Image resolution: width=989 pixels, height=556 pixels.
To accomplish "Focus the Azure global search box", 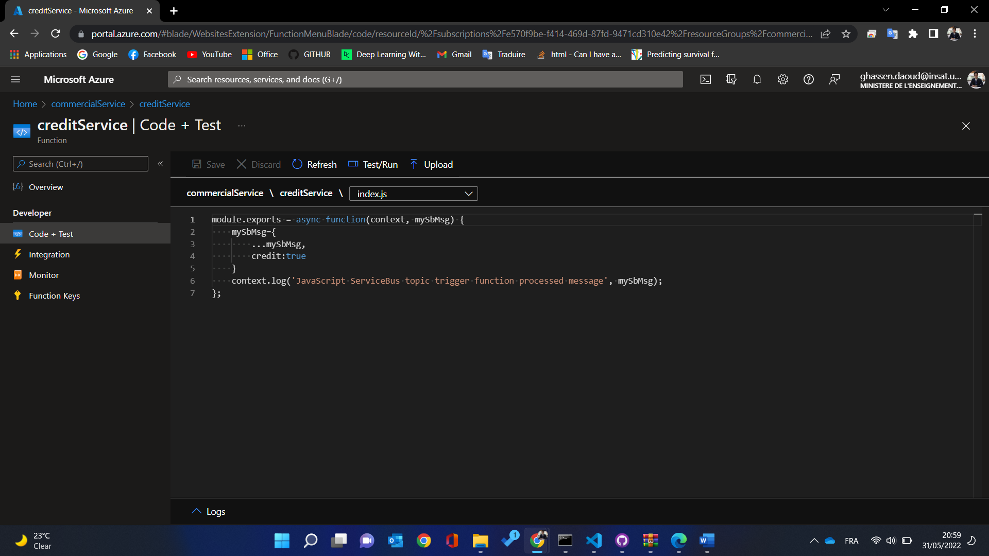I will pos(425,79).
